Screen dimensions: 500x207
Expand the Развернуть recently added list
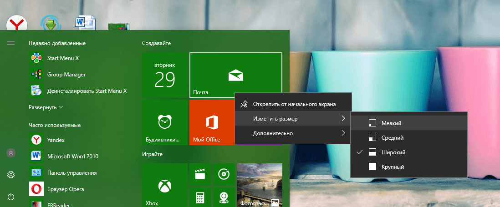click(46, 107)
